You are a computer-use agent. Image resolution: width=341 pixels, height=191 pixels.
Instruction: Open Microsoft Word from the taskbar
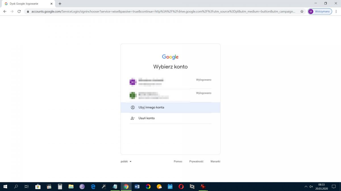coord(137,186)
